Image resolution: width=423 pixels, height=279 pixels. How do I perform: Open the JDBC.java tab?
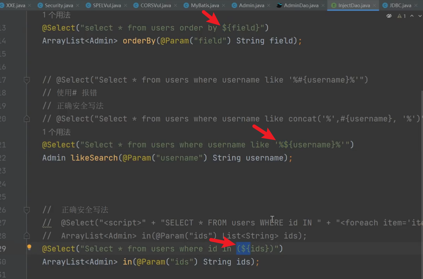pos(400,6)
